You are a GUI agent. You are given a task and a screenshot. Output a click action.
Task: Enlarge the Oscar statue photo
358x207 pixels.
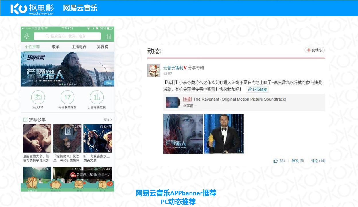tap(224, 134)
